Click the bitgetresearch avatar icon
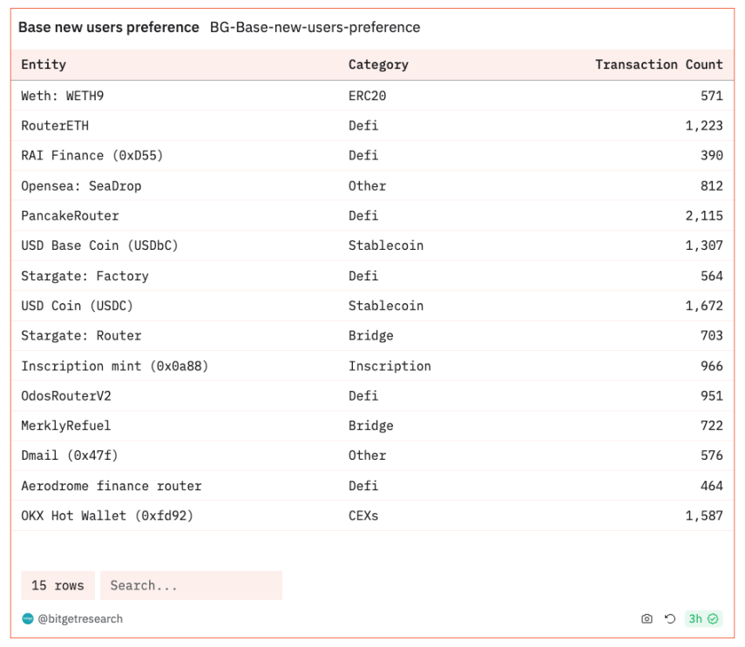This screenshot has height=647, width=745. 28,619
